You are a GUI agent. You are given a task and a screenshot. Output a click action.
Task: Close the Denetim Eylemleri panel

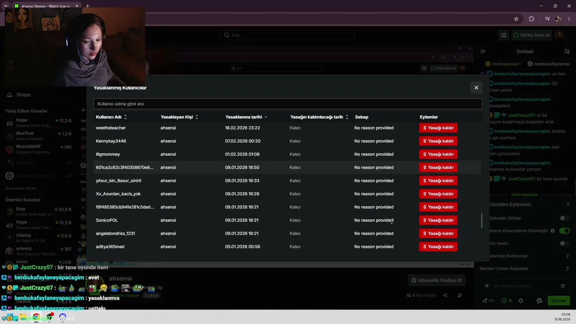point(568,204)
